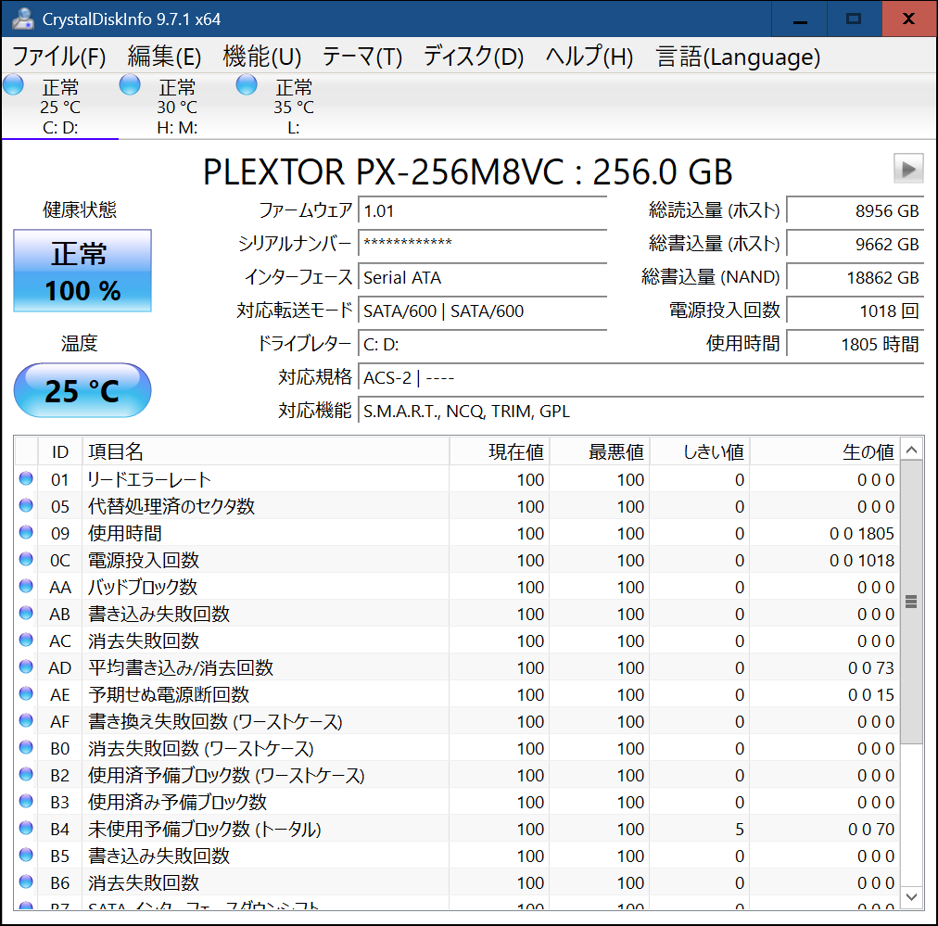Click the しきい値 column header
The height and width of the screenshot is (926, 938).
pos(700,451)
